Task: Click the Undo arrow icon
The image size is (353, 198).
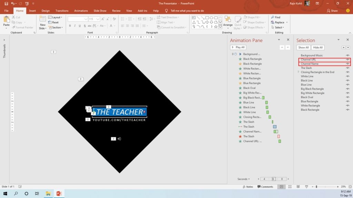Action: [13, 3]
